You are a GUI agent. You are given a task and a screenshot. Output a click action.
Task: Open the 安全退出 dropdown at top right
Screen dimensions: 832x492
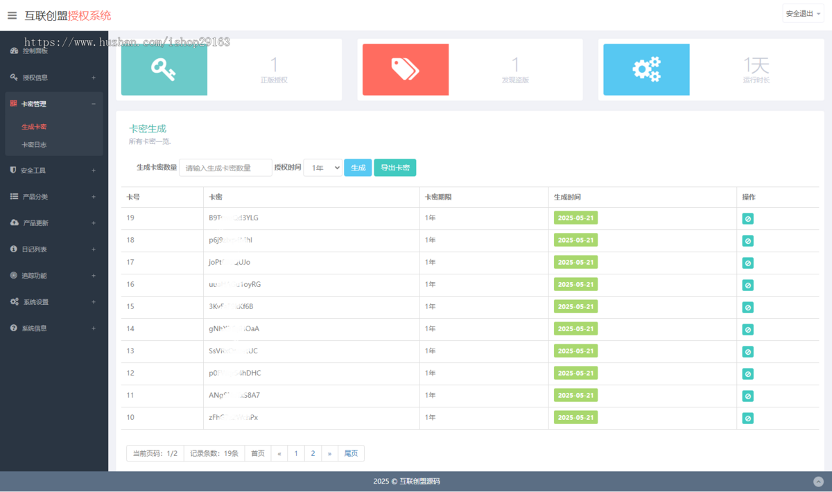[x=803, y=13]
